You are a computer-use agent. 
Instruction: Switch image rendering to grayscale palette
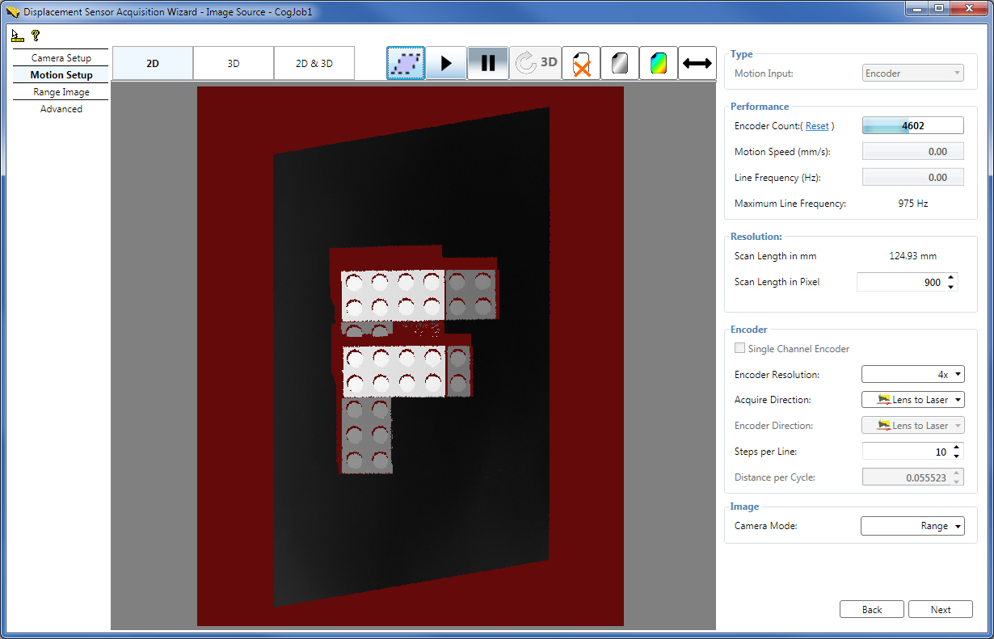point(619,62)
